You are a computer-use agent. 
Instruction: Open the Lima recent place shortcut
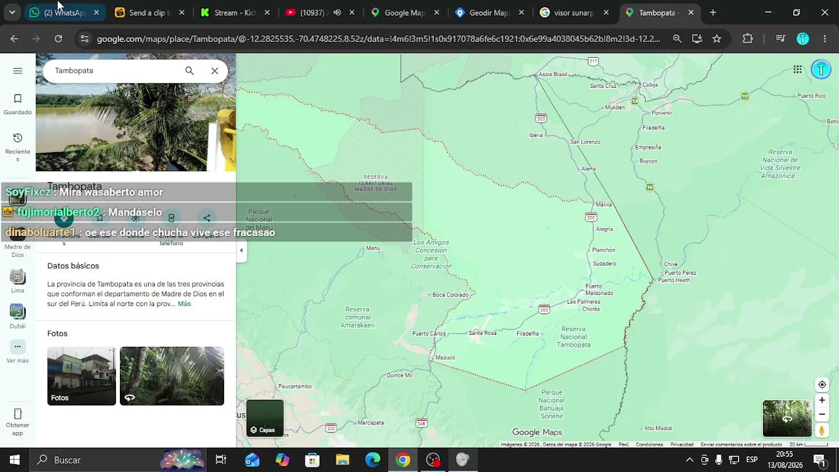tap(18, 282)
